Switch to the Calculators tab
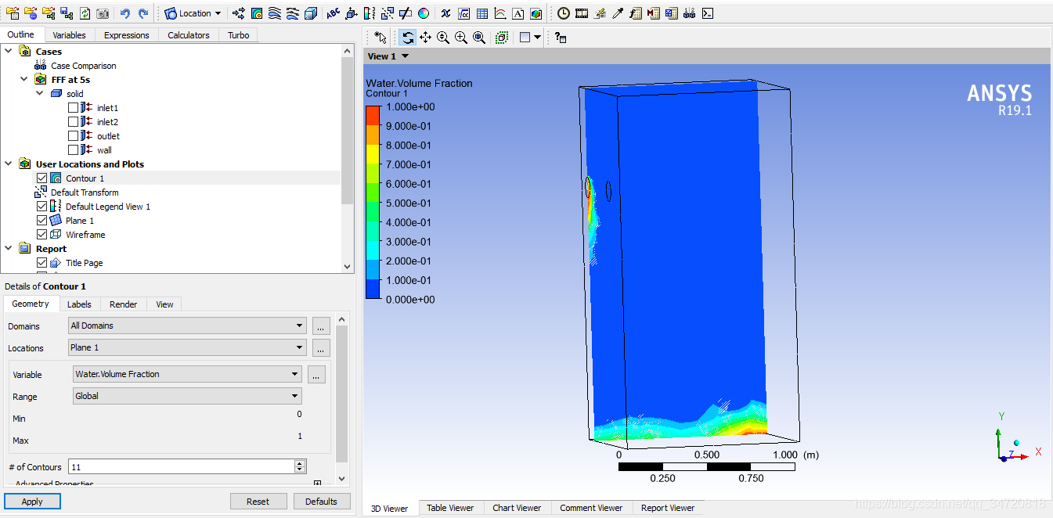The height and width of the screenshot is (518, 1053). click(x=189, y=35)
